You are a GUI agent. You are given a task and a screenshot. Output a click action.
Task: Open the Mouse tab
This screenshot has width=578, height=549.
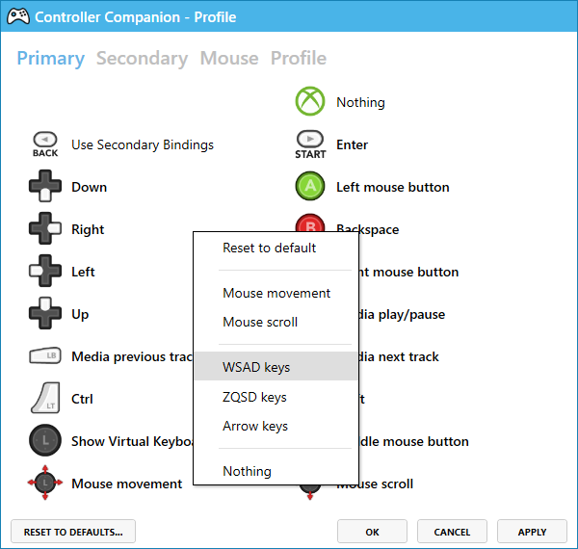[229, 58]
